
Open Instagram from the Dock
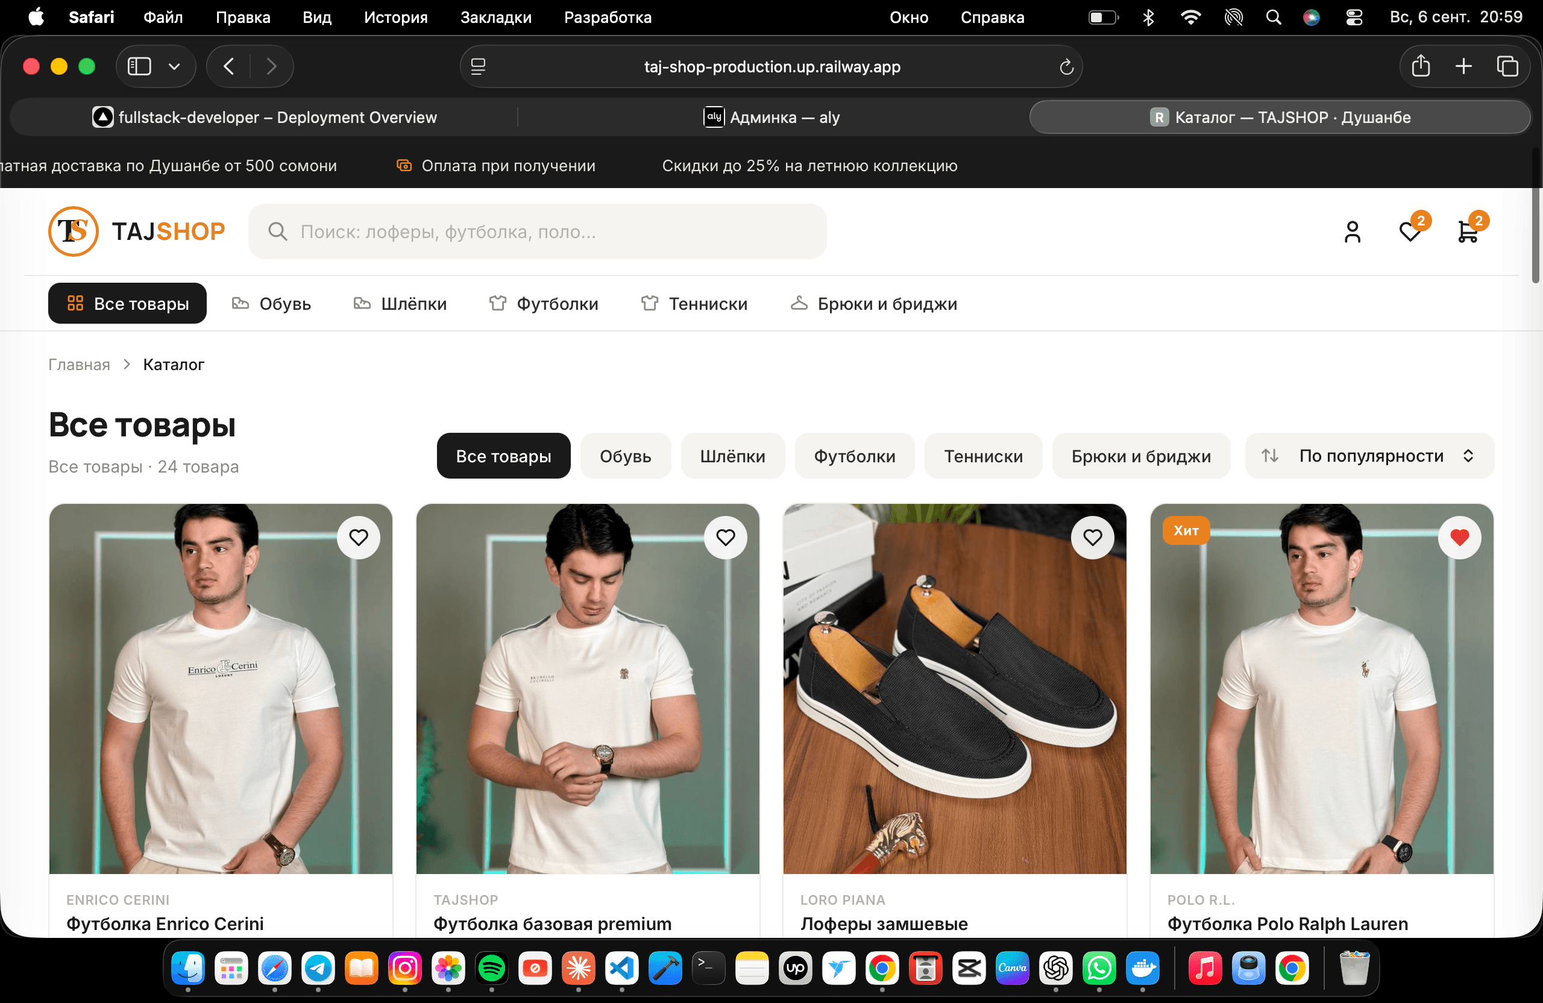coord(405,968)
